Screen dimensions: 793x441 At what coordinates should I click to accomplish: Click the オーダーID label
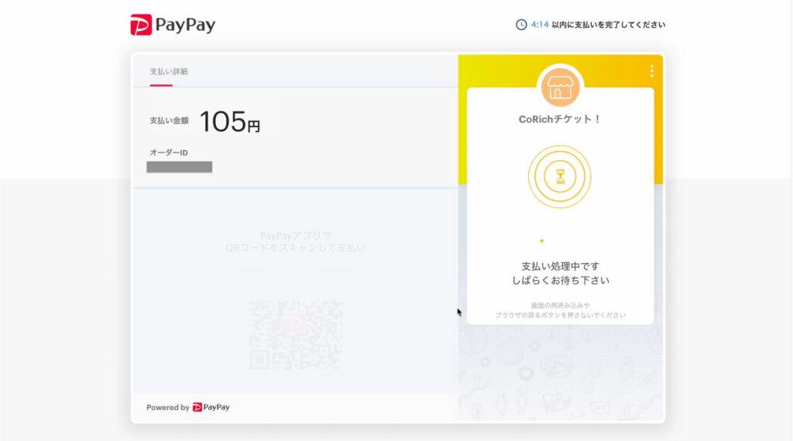169,152
